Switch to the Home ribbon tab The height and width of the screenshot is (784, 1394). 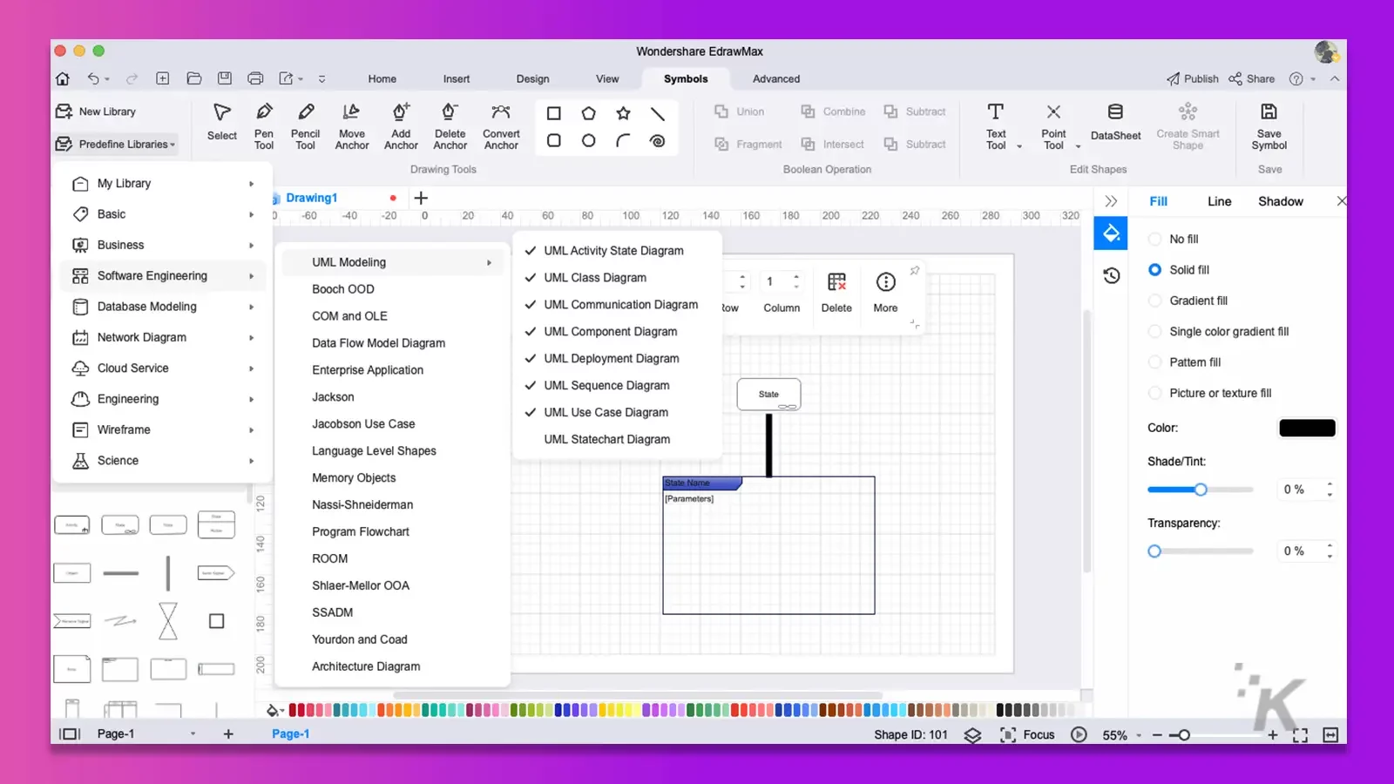pos(382,78)
